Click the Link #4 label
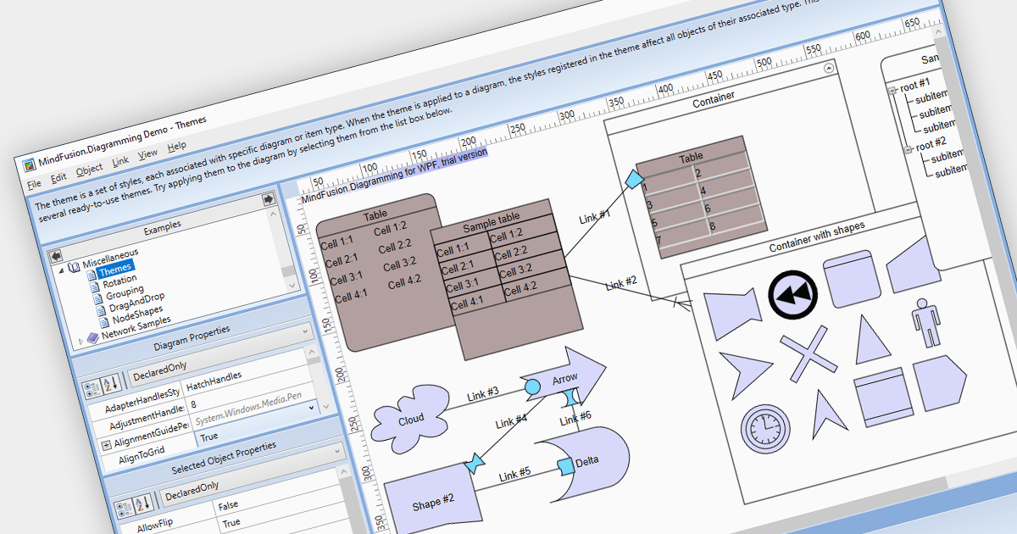The width and height of the screenshot is (1017, 534). coord(511,421)
